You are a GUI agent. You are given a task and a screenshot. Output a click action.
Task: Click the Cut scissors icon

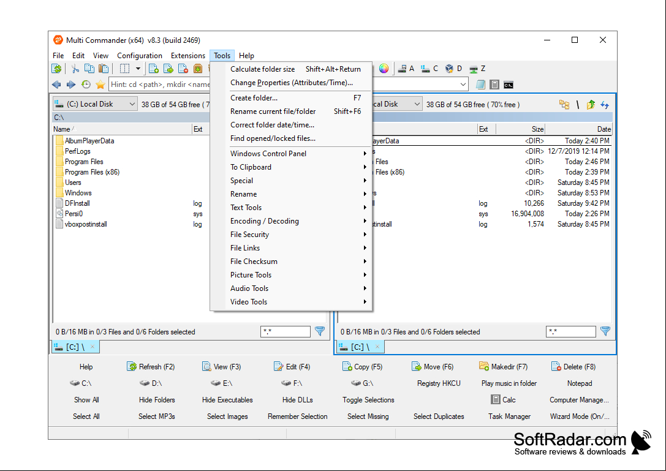coord(75,69)
